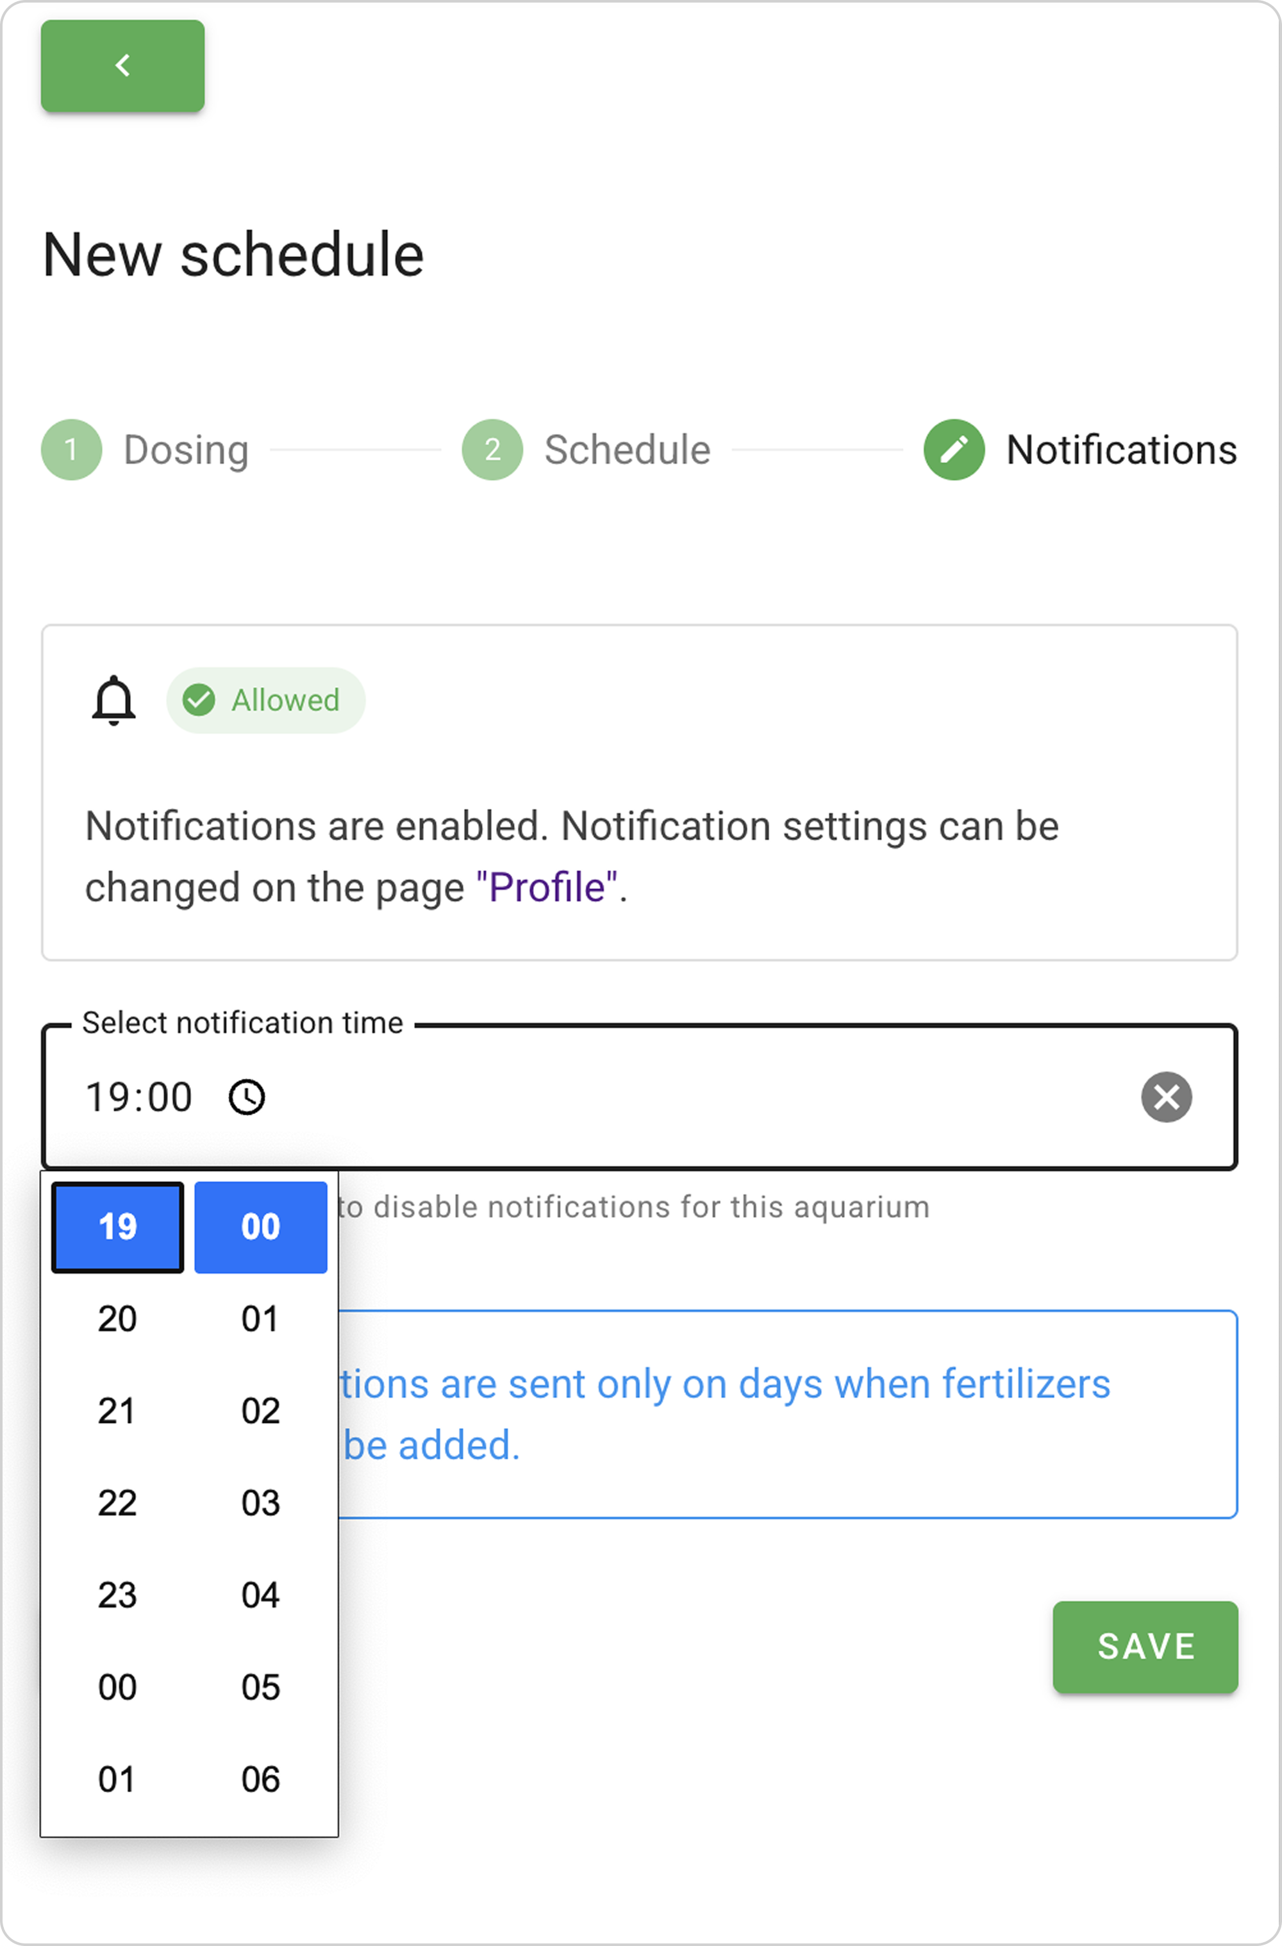The height and width of the screenshot is (1946, 1282).
Task: Select the highlighted hour 19 option
Action: (117, 1227)
